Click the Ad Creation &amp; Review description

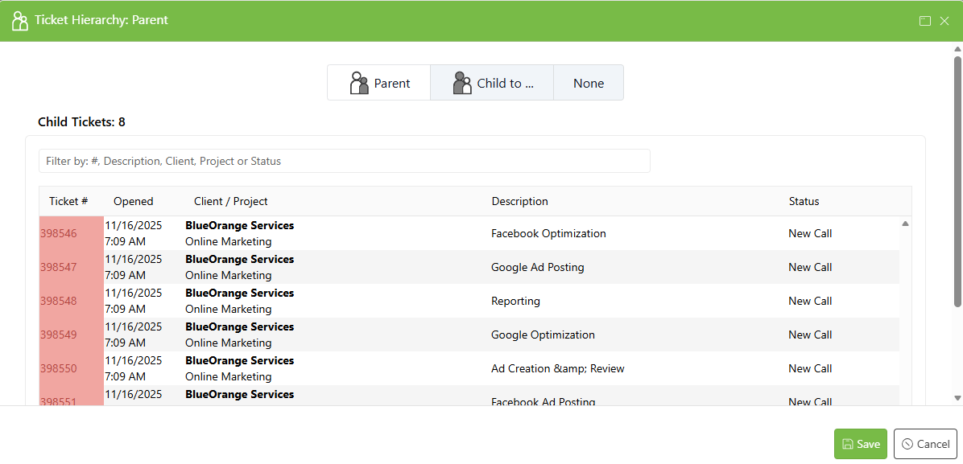tap(558, 369)
